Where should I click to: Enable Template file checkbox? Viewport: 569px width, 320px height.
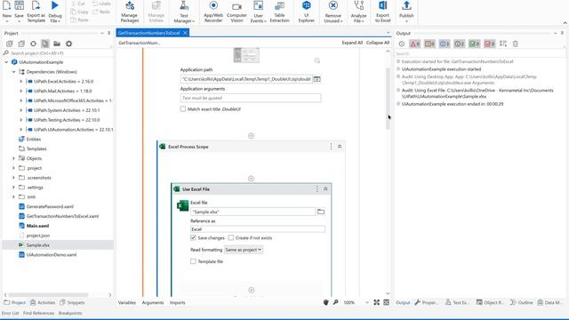coord(193,261)
